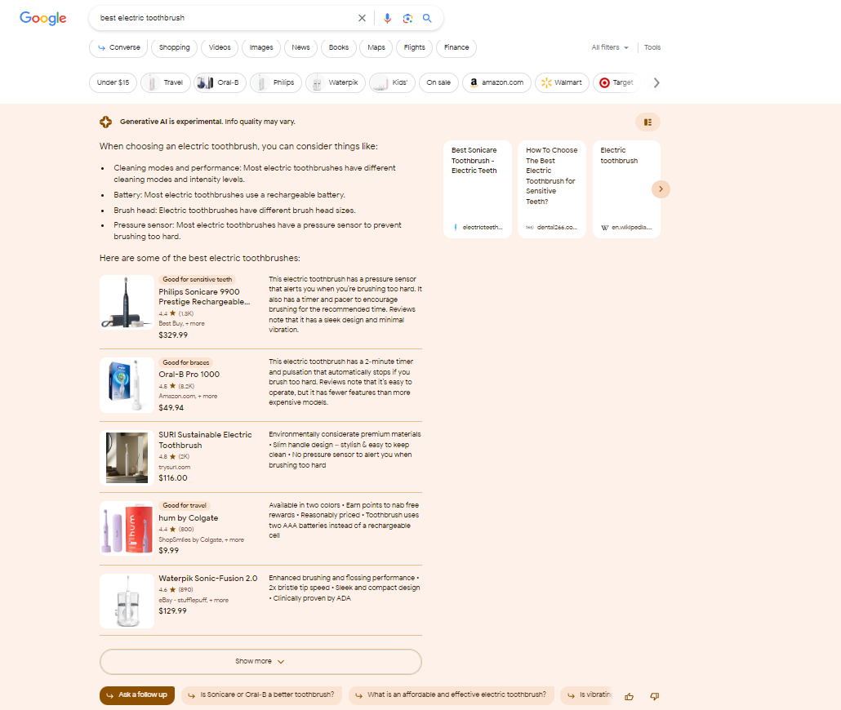Switch to the Flights tab
The width and height of the screenshot is (841, 710).
(414, 47)
